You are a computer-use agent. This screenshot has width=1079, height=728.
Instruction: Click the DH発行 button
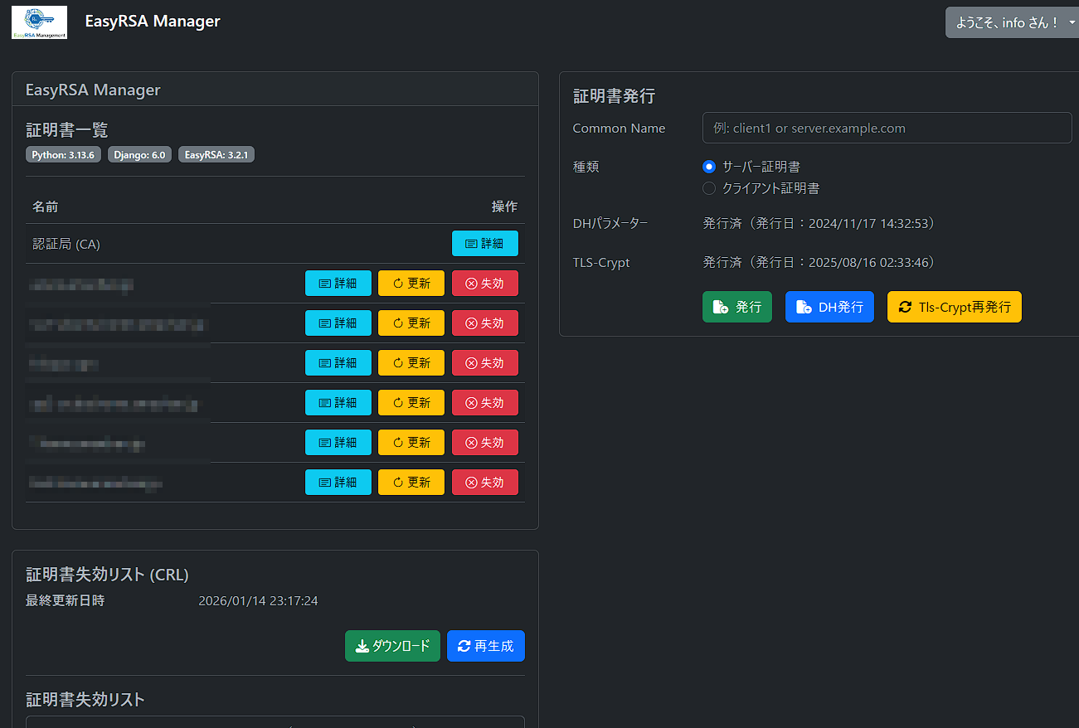[829, 307]
